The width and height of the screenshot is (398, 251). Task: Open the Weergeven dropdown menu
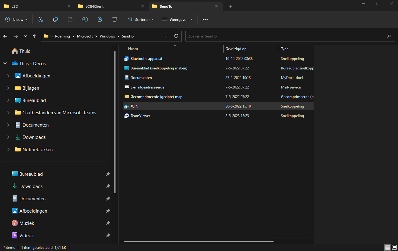pyautogui.click(x=177, y=19)
